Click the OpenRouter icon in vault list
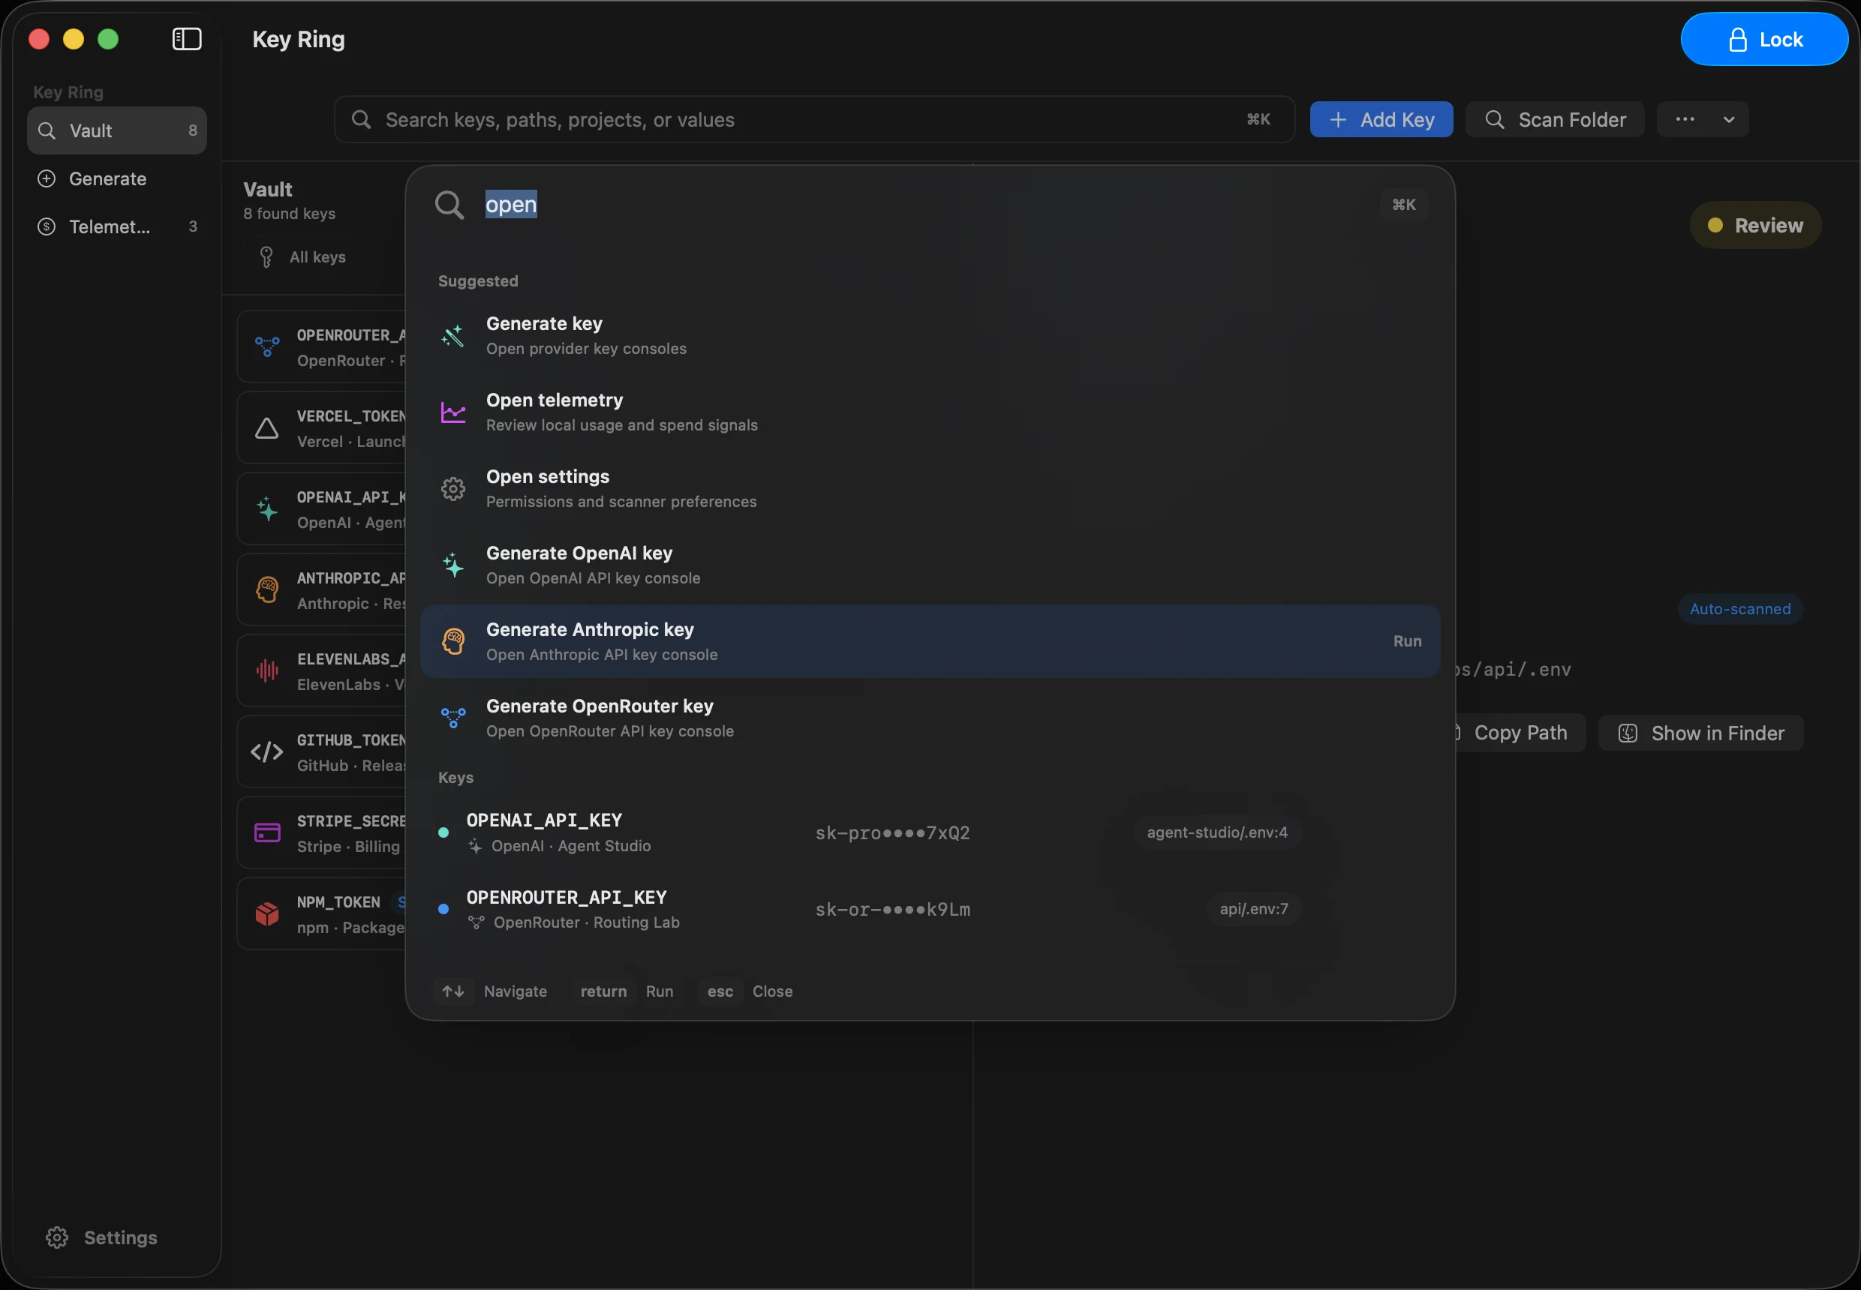 (x=267, y=346)
